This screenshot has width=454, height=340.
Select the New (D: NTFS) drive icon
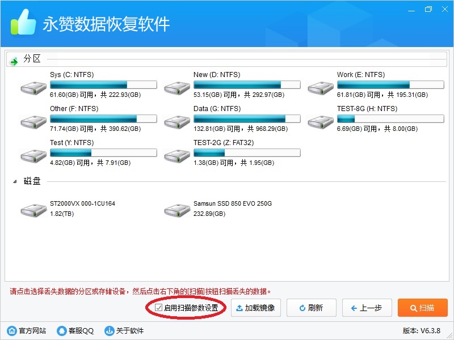177,87
